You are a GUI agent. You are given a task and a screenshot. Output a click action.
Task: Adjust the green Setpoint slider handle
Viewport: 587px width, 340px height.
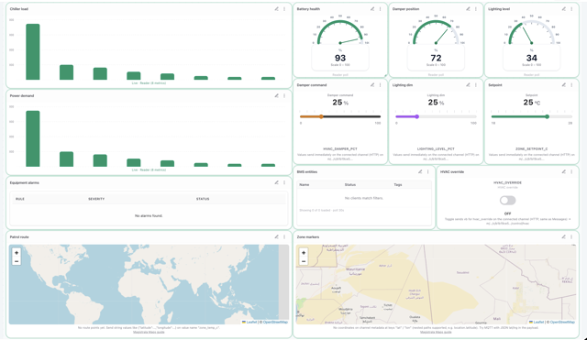[547, 116]
